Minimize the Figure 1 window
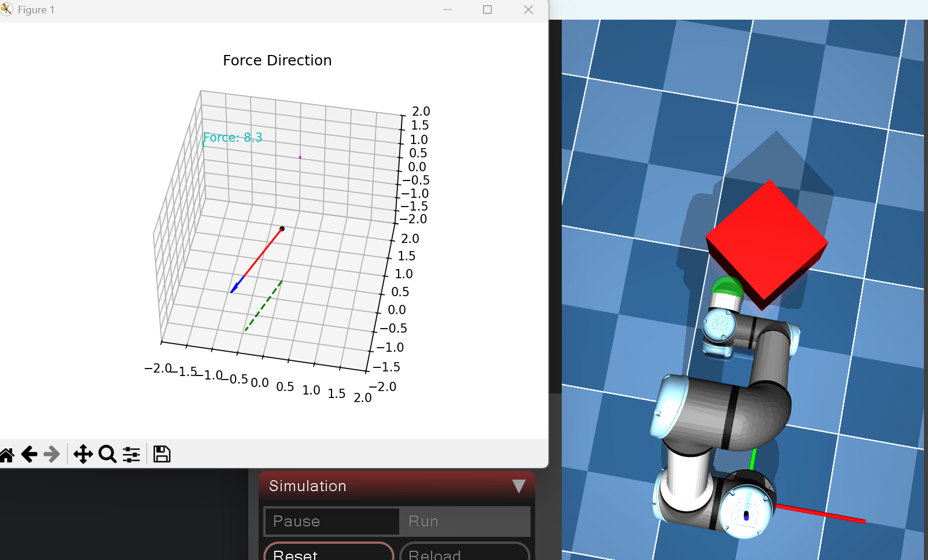Screen dimensions: 928x560 (x=447, y=10)
